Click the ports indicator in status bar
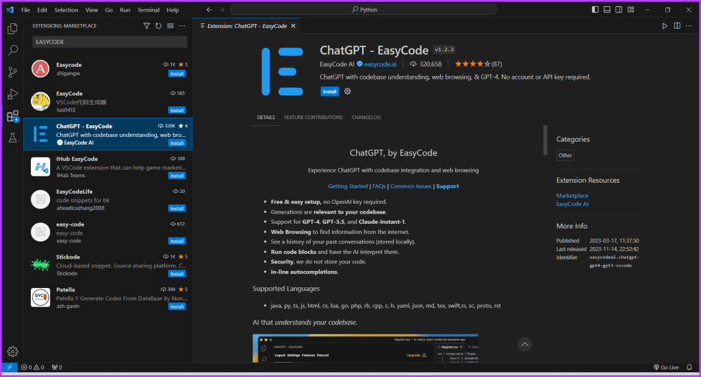This screenshot has height=377, width=701. tap(57, 367)
